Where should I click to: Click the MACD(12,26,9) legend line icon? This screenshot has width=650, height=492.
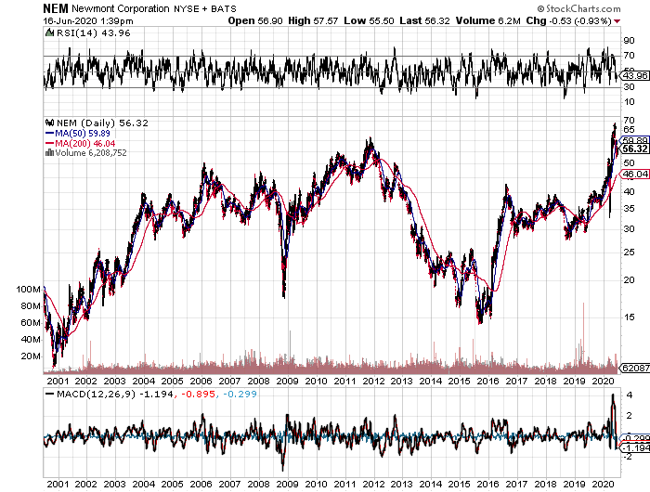pyautogui.click(x=48, y=395)
